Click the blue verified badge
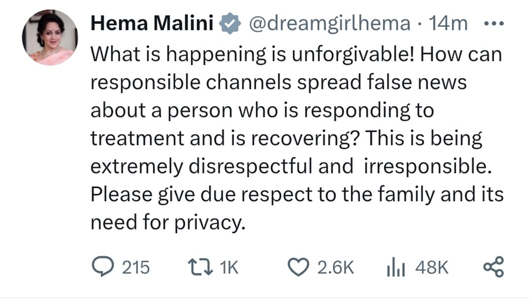 (229, 24)
